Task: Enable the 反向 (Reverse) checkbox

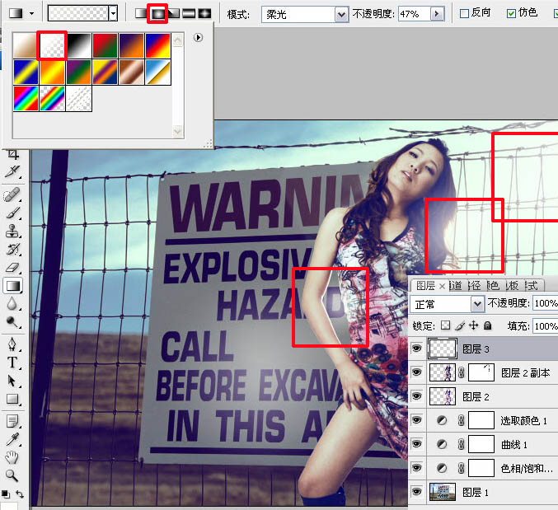Action: pyautogui.click(x=464, y=14)
